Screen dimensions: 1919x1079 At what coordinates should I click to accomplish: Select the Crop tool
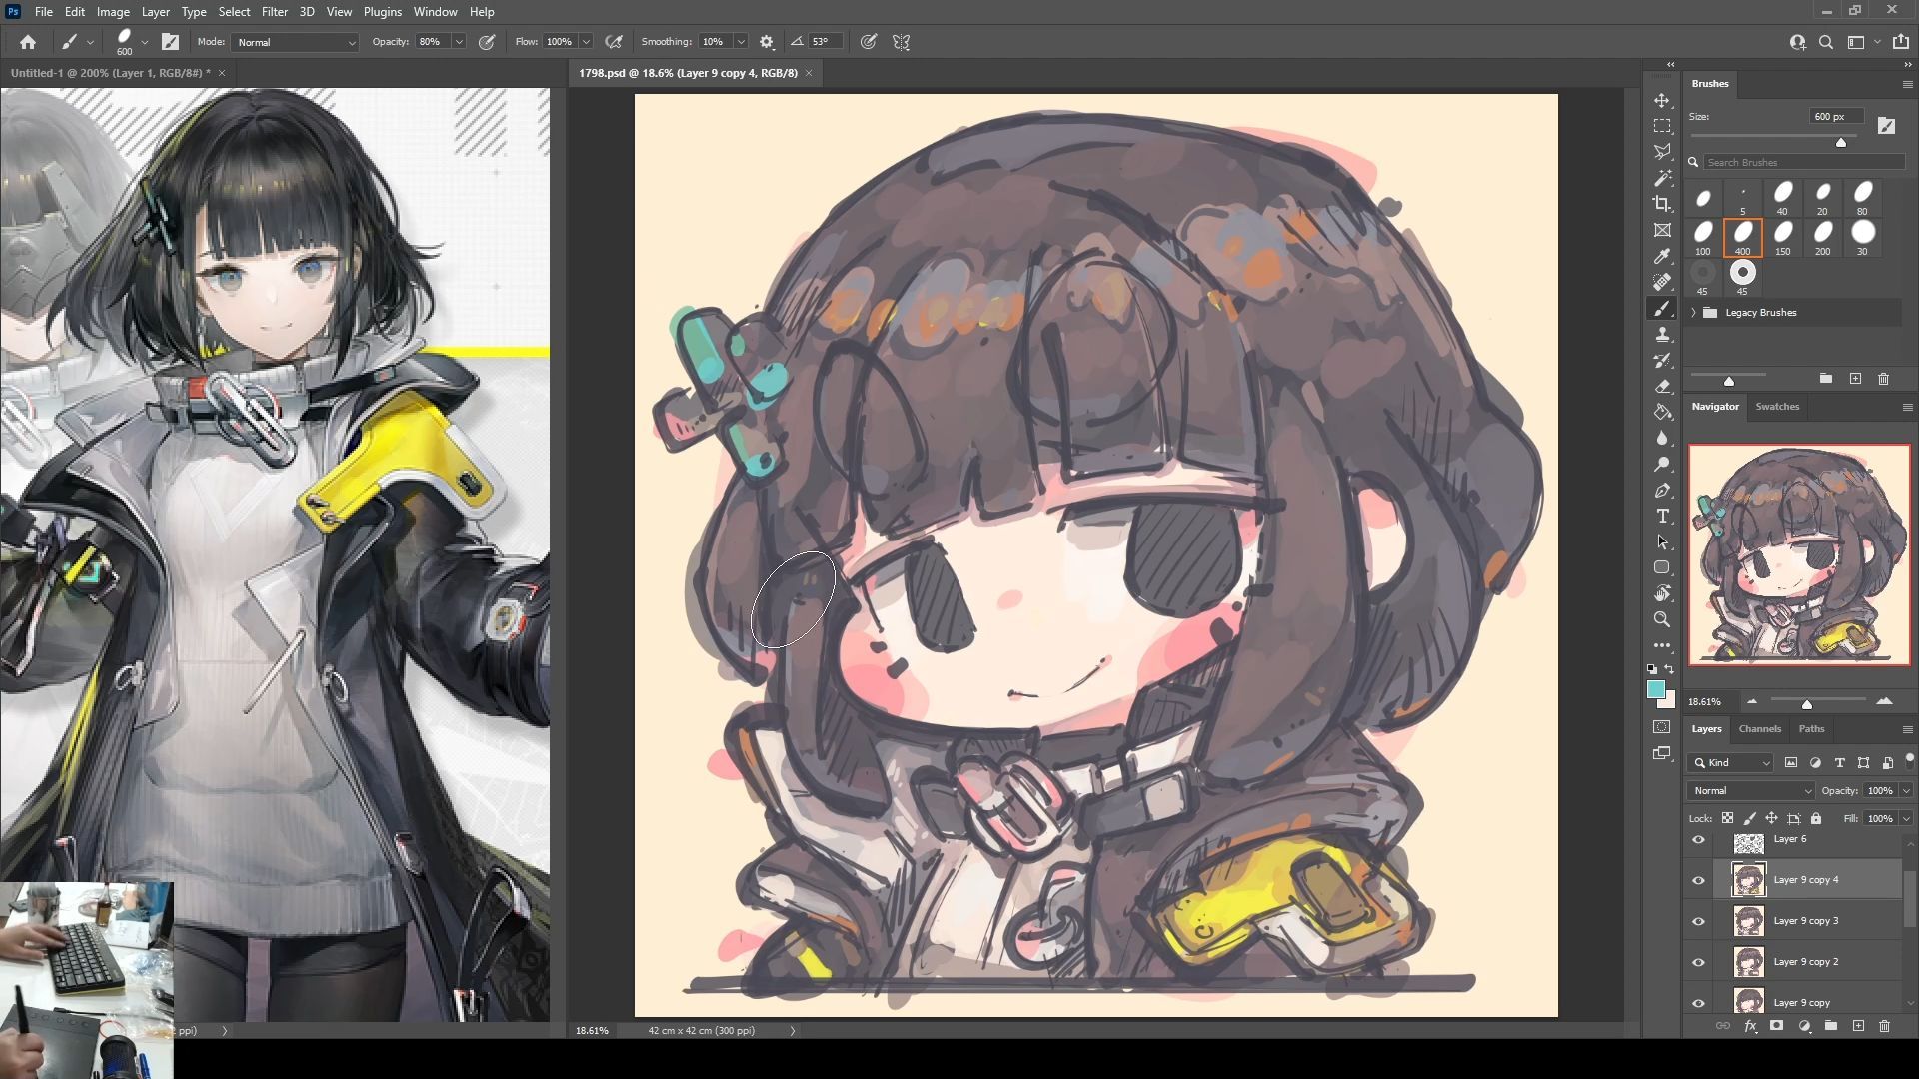coord(1662,204)
